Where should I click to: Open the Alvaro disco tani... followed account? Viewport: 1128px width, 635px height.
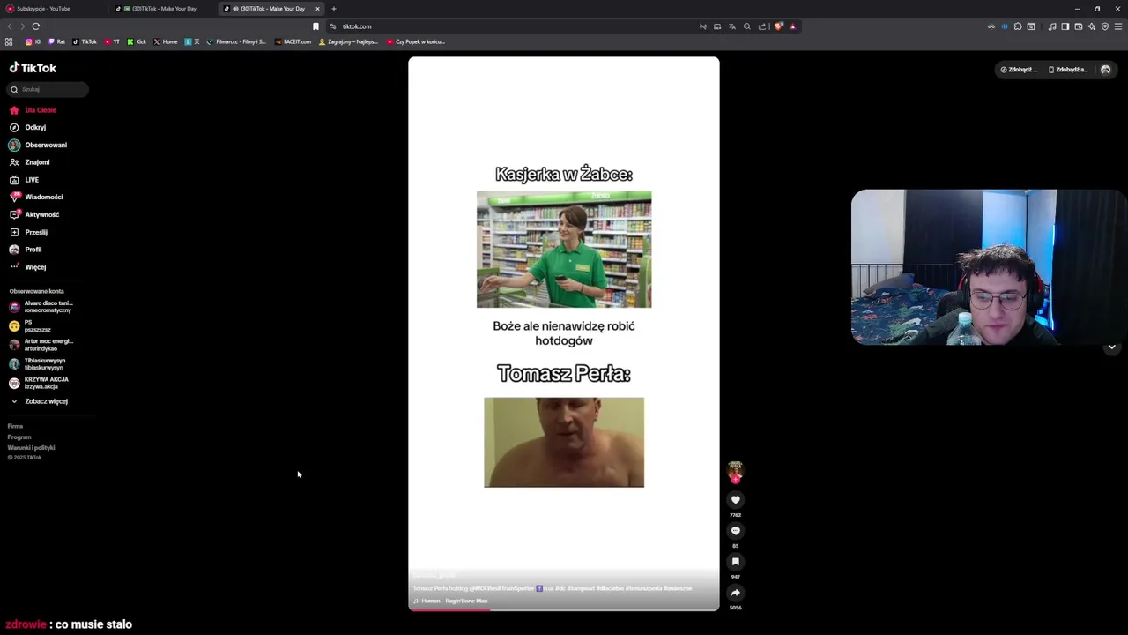point(41,307)
